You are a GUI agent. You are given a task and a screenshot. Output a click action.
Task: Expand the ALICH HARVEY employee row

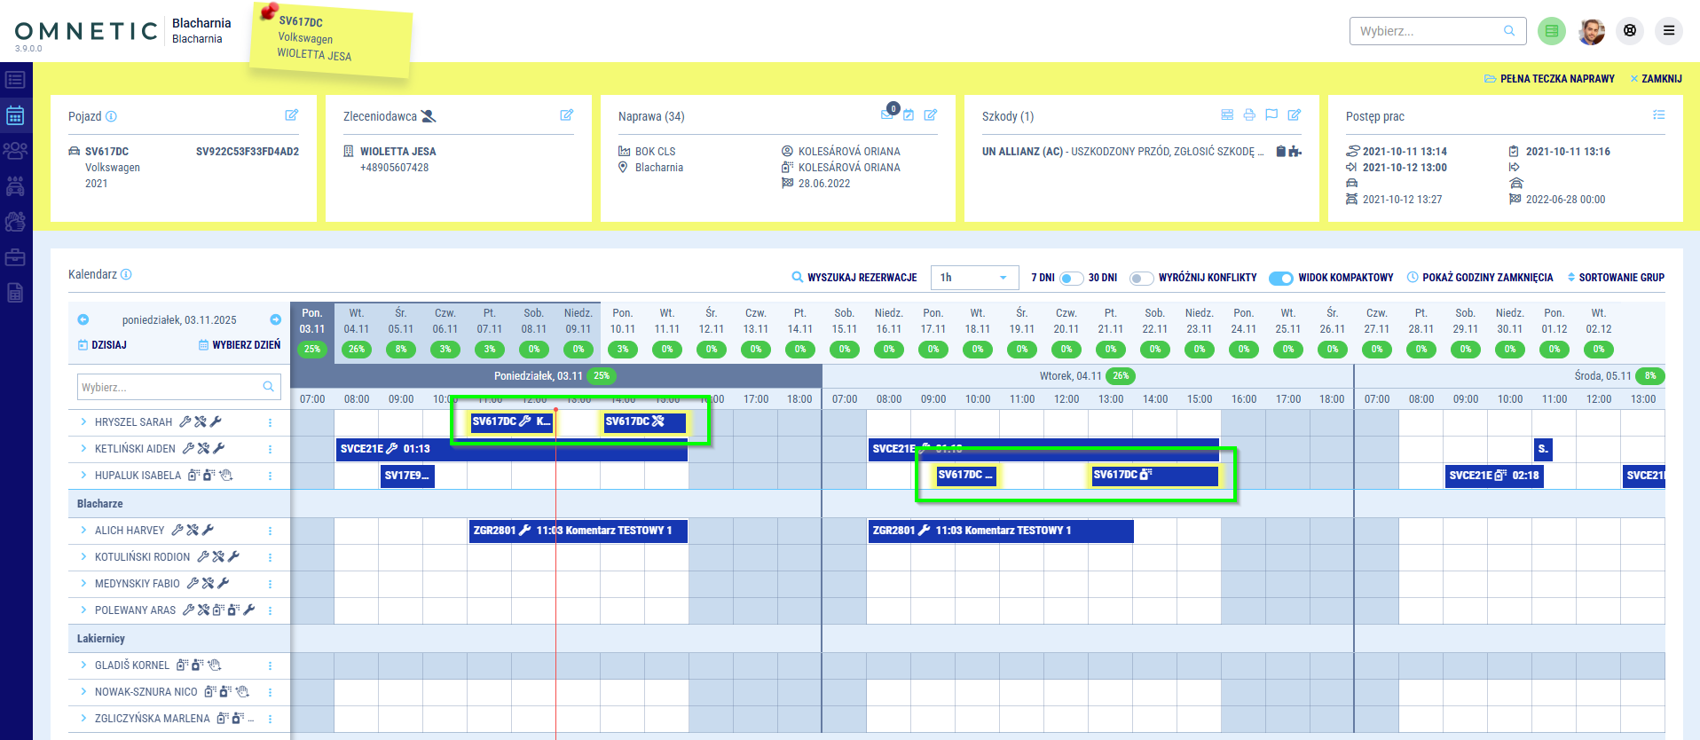tap(83, 531)
